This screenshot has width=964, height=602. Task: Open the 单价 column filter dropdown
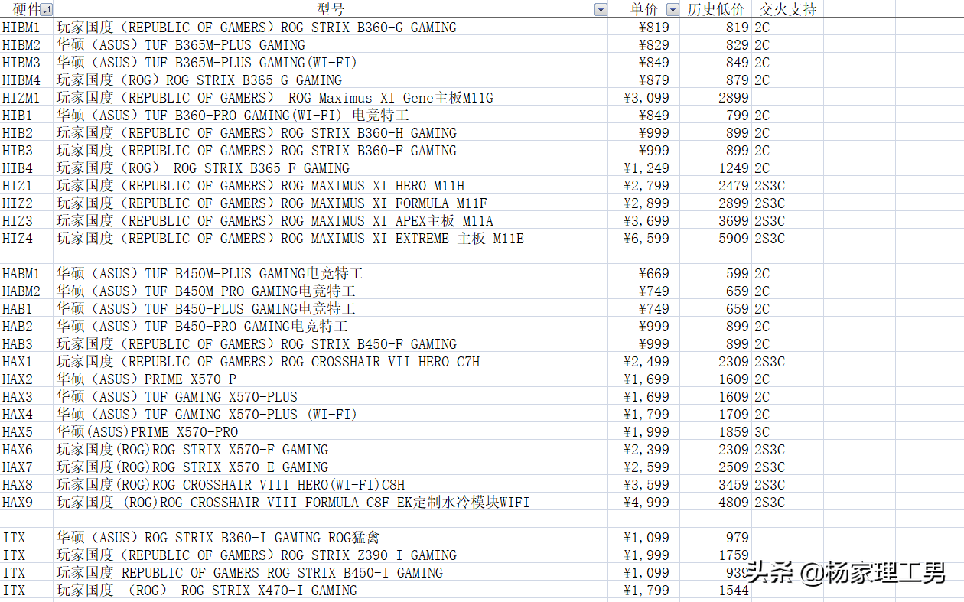pyautogui.click(x=673, y=10)
